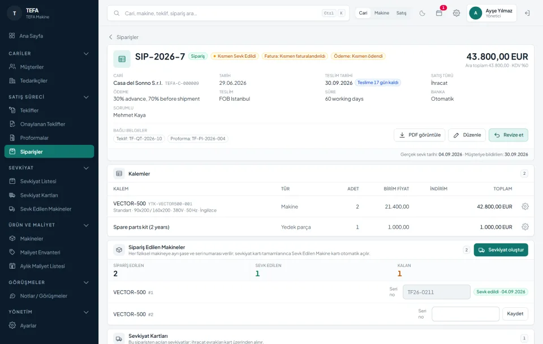
Task: Select Cari search scope
Action: (363, 13)
